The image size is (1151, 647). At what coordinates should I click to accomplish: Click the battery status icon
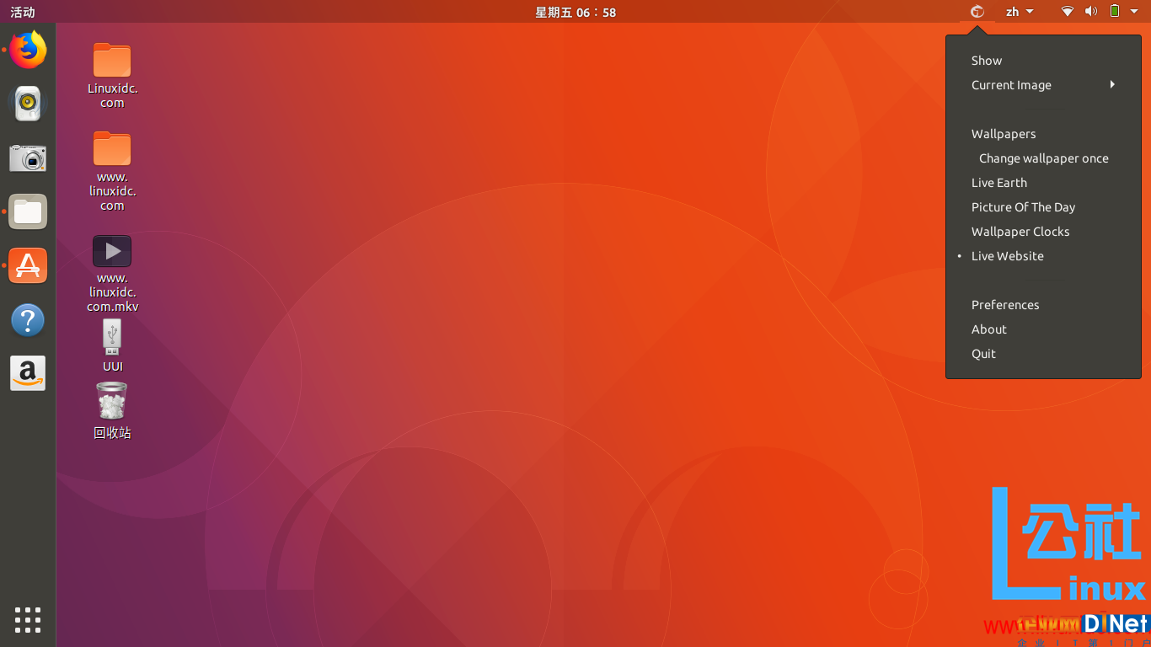tap(1115, 12)
